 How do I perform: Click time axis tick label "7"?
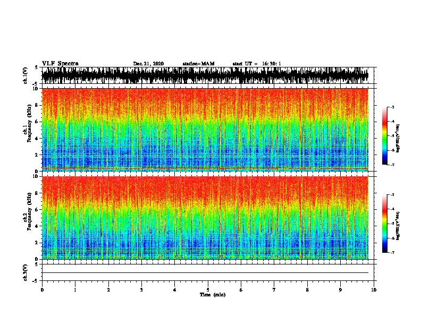point(274,290)
